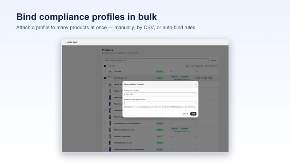Click the Toys - EU tag in Kids Wooden Toy row
Image resolution: width=290 pixels, height=163 pixels.
[175, 77]
